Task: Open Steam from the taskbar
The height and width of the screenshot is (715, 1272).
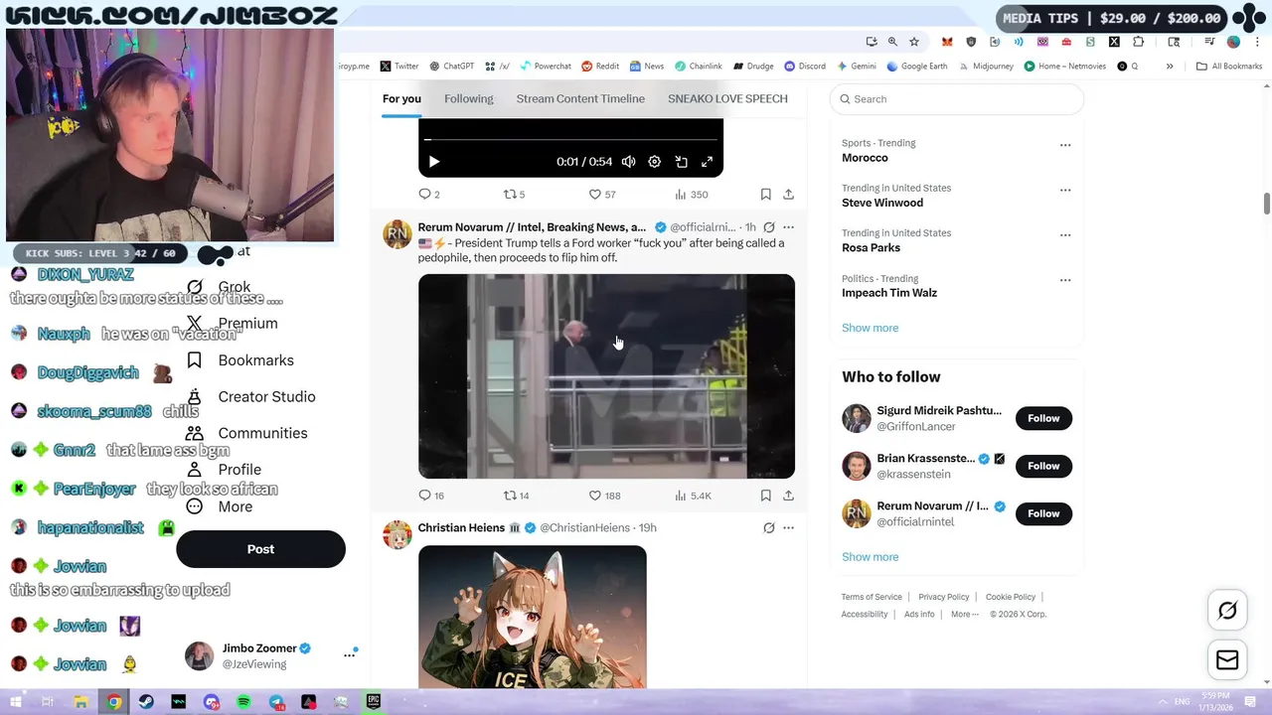Action: 146,702
